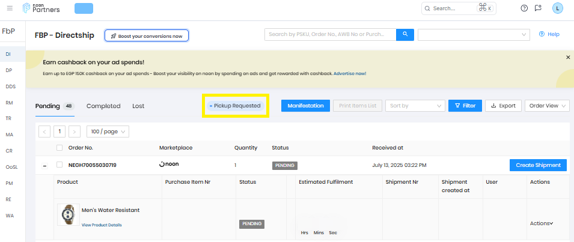Image resolution: width=574 pixels, height=242 pixels.
Task: Click the blue button beside Partners logo
Action: coord(84,8)
